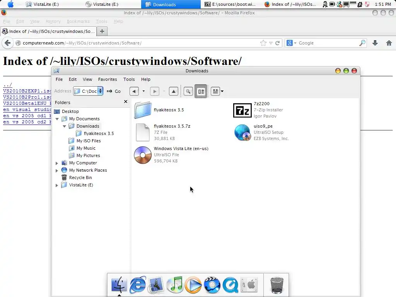Screen dimensions: 396x297
Task: Select the flyakiteosx 3.5 folder icon
Action: pyautogui.click(x=143, y=110)
